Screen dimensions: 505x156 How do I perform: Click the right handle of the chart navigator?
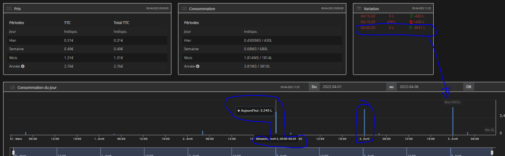pos(492,153)
